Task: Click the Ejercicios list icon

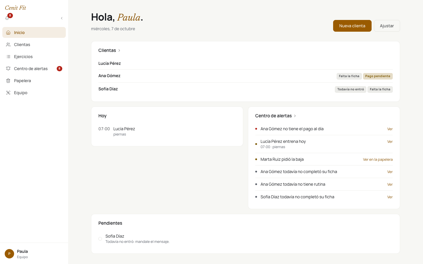Action: click(8, 57)
